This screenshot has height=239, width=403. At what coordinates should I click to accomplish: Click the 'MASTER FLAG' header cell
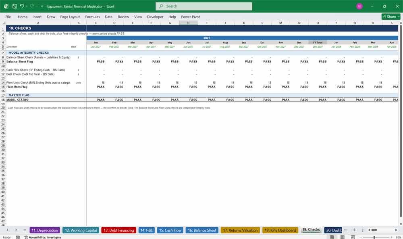tap(19, 95)
